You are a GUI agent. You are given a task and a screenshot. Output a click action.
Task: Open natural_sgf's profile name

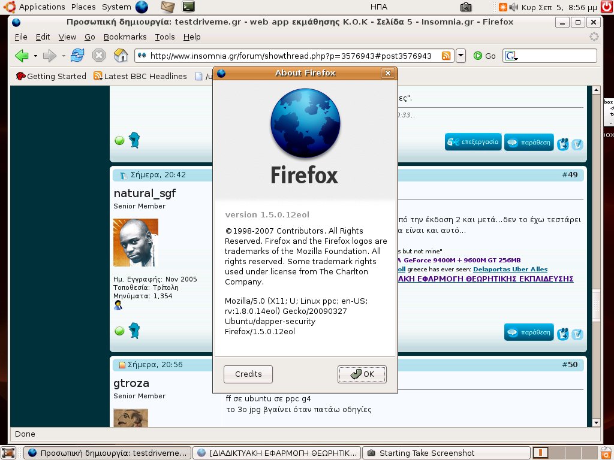145,193
